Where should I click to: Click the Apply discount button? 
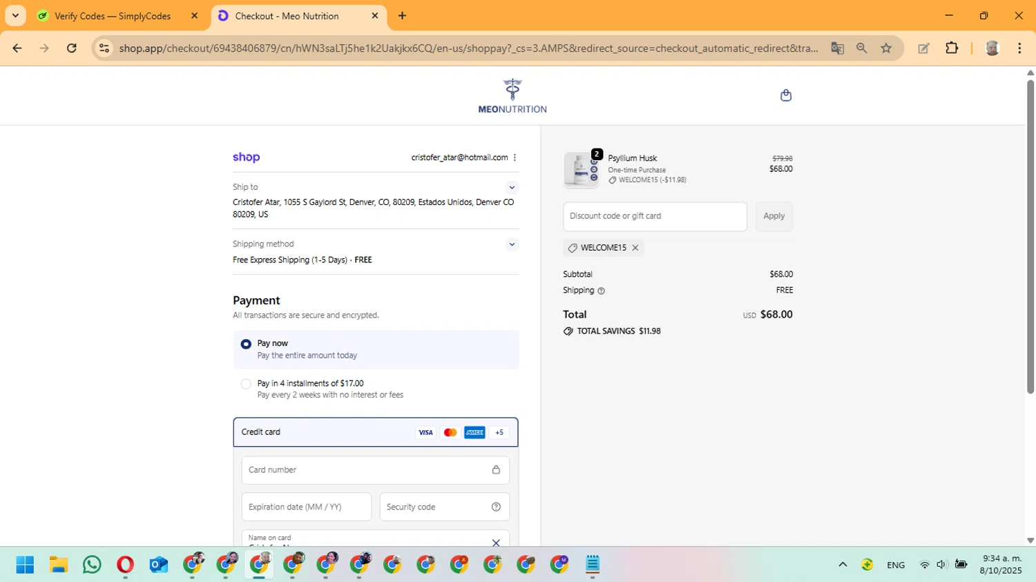point(774,216)
